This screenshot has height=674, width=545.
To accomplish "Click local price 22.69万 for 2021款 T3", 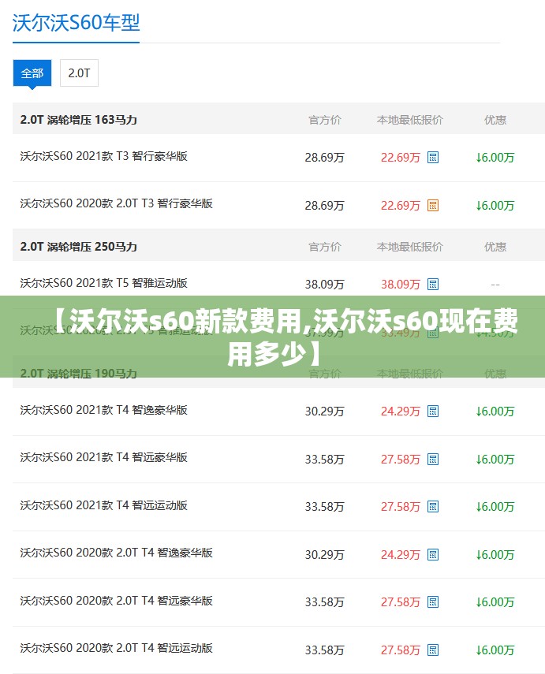I will point(401,158).
